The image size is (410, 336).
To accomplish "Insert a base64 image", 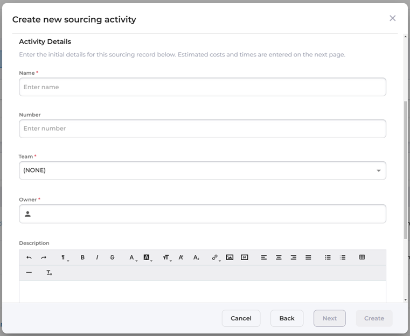I will point(245,258).
